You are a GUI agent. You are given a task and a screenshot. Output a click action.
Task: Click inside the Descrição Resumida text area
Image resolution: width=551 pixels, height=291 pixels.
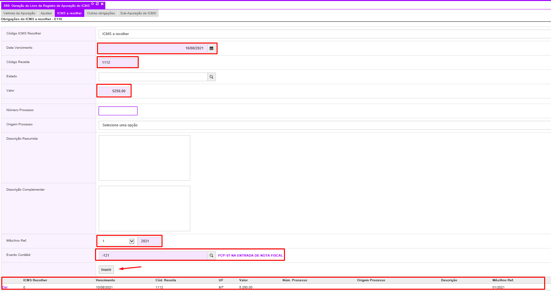pos(144,158)
